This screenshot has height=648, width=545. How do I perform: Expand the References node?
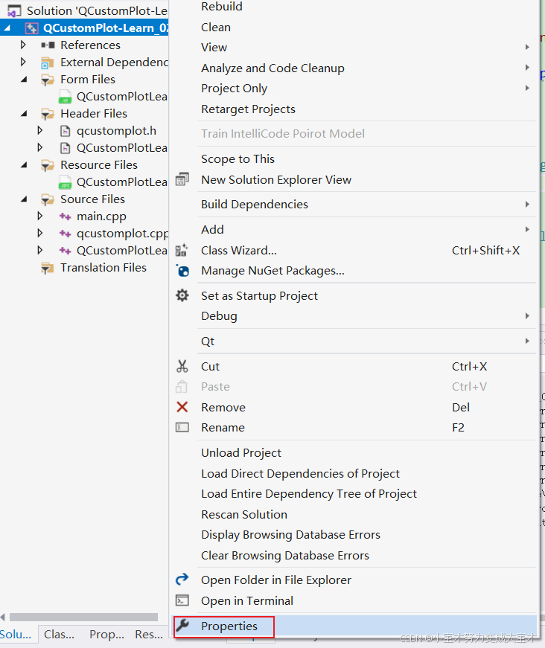[23, 45]
